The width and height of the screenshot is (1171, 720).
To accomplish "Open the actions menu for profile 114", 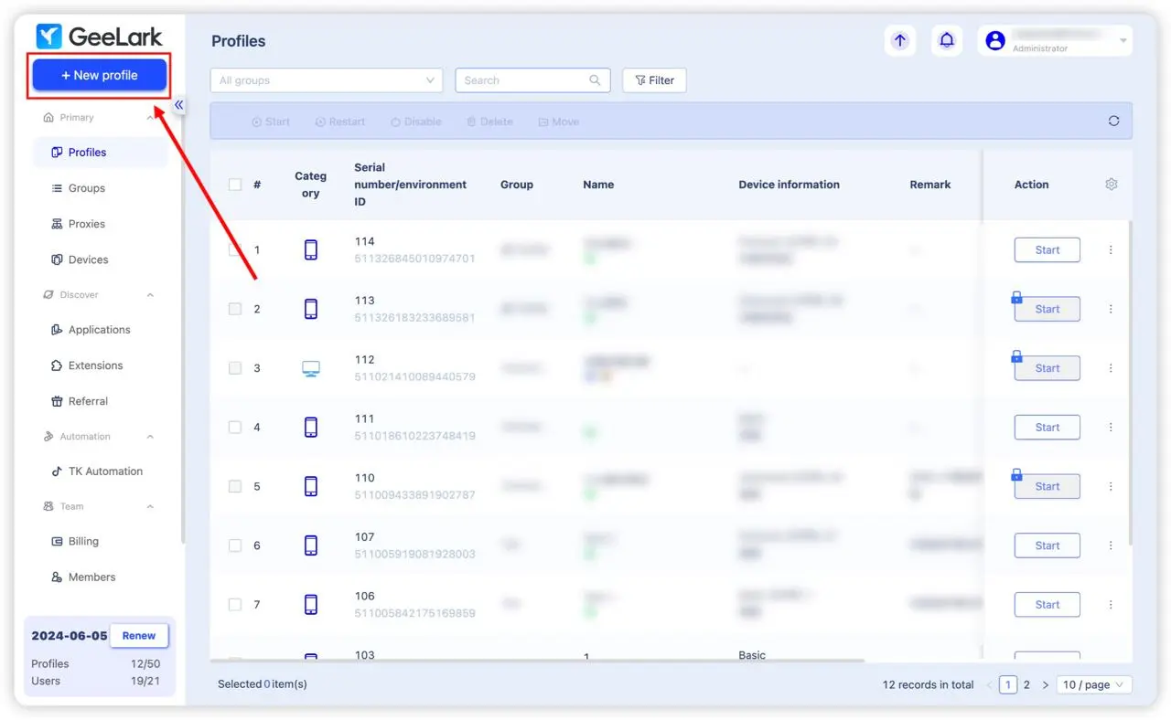I will pos(1111,249).
